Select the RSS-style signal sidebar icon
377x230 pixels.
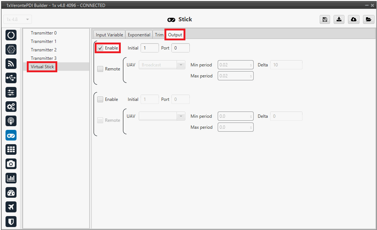coord(11,64)
